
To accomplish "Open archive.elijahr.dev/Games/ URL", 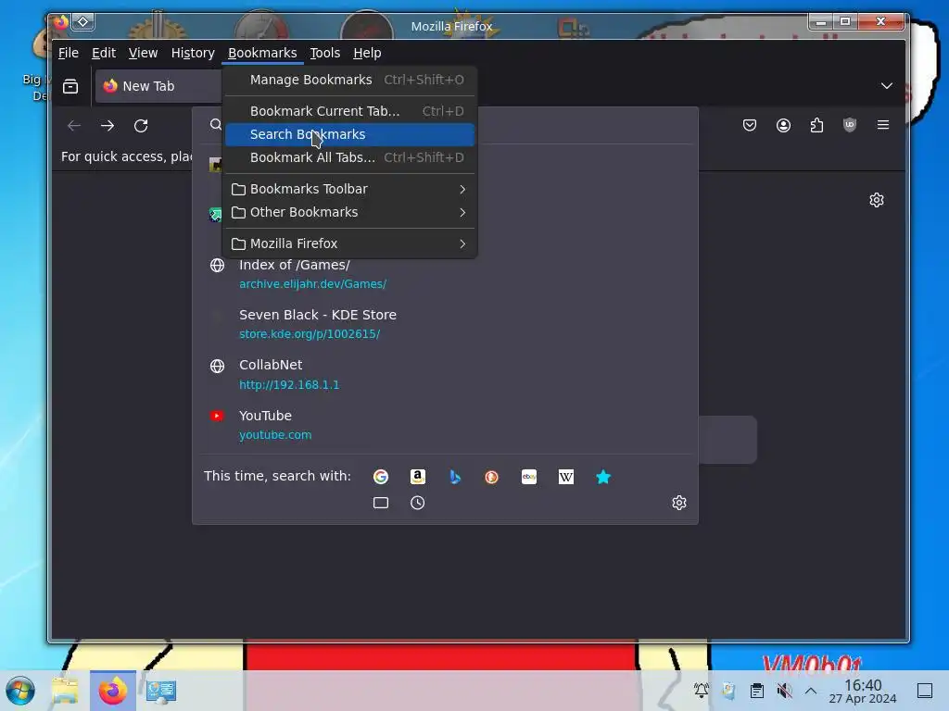I will (313, 283).
